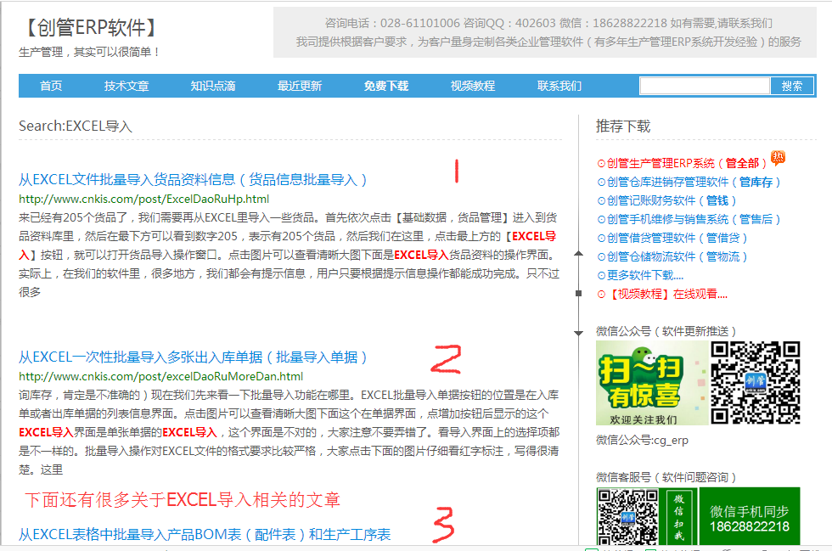Open article 从EXCEL文件批量导入货品资料信息
The width and height of the screenshot is (832, 551).
pyautogui.click(x=193, y=179)
